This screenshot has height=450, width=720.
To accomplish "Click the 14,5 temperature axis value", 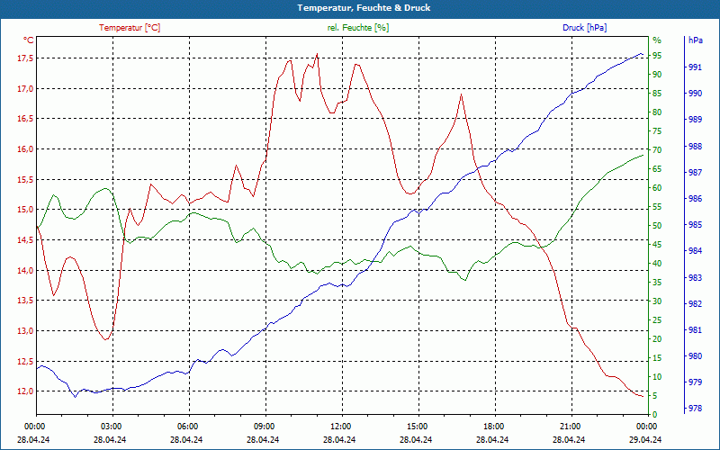I will 25,239.
